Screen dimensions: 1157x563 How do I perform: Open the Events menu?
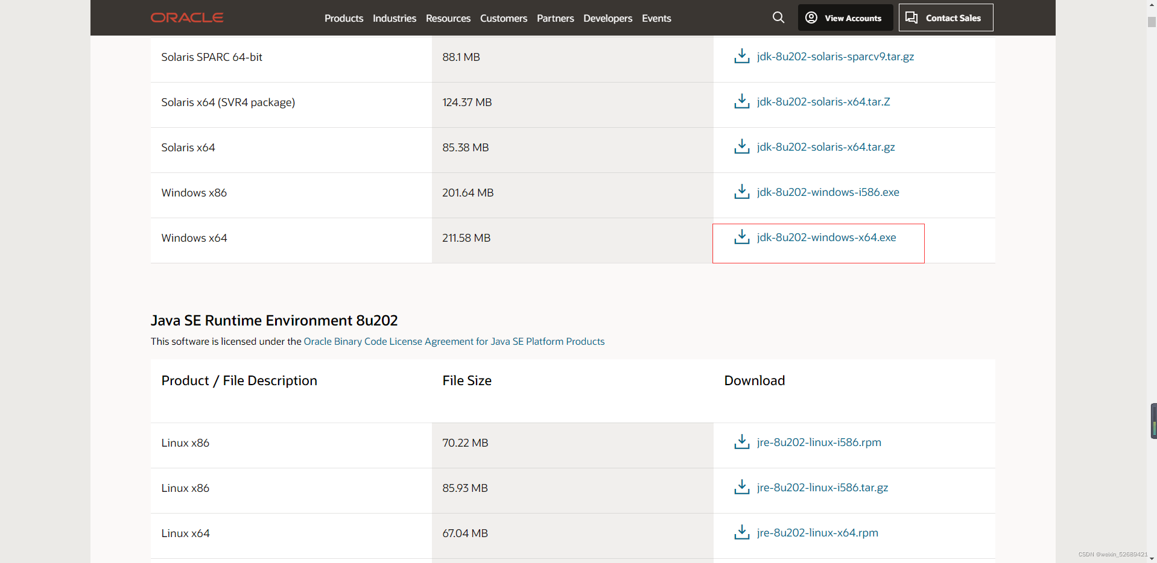point(656,18)
